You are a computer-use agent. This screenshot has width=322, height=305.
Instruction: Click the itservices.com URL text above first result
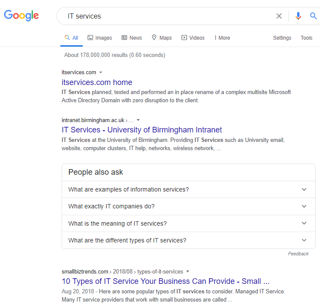79,72
